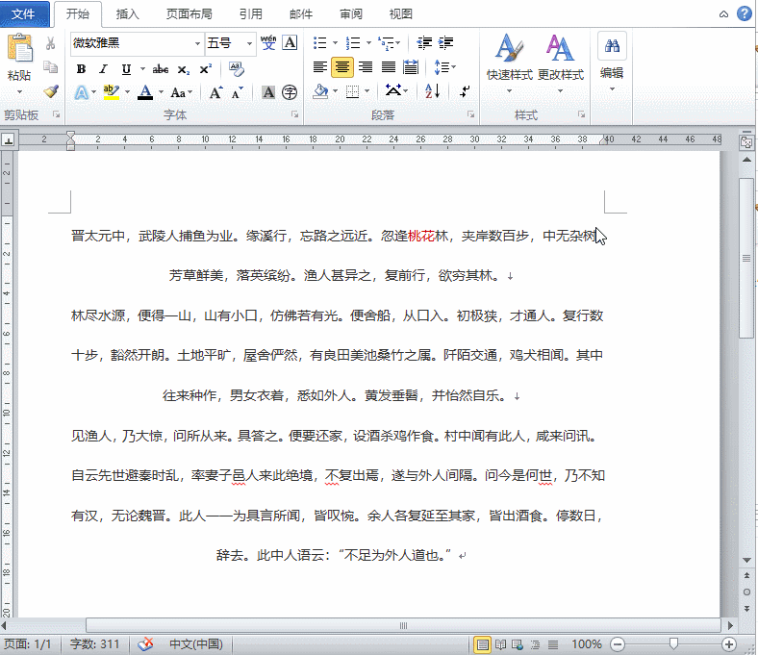Click the Cut scissors icon
The image size is (758, 655).
point(50,43)
